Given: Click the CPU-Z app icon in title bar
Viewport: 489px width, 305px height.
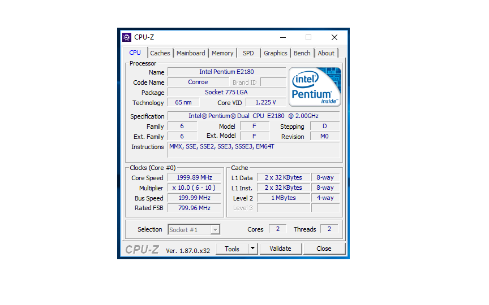Looking at the screenshot, I should (127, 37).
